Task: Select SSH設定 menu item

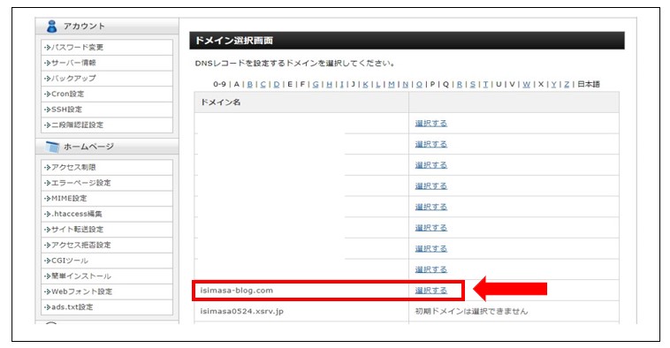Action: point(66,110)
